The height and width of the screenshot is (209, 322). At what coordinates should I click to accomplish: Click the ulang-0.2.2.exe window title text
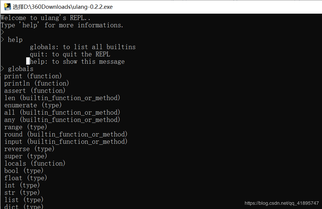[63, 7]
